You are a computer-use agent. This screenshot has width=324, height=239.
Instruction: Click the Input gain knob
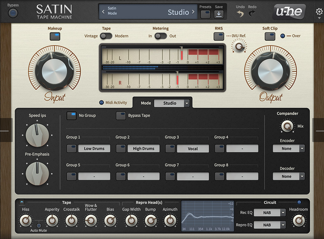(x=54, y=71)
